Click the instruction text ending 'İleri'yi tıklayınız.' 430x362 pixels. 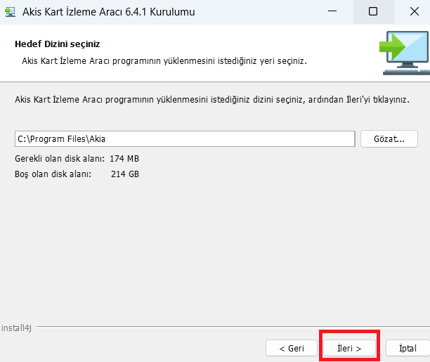(x=212, y=99)
